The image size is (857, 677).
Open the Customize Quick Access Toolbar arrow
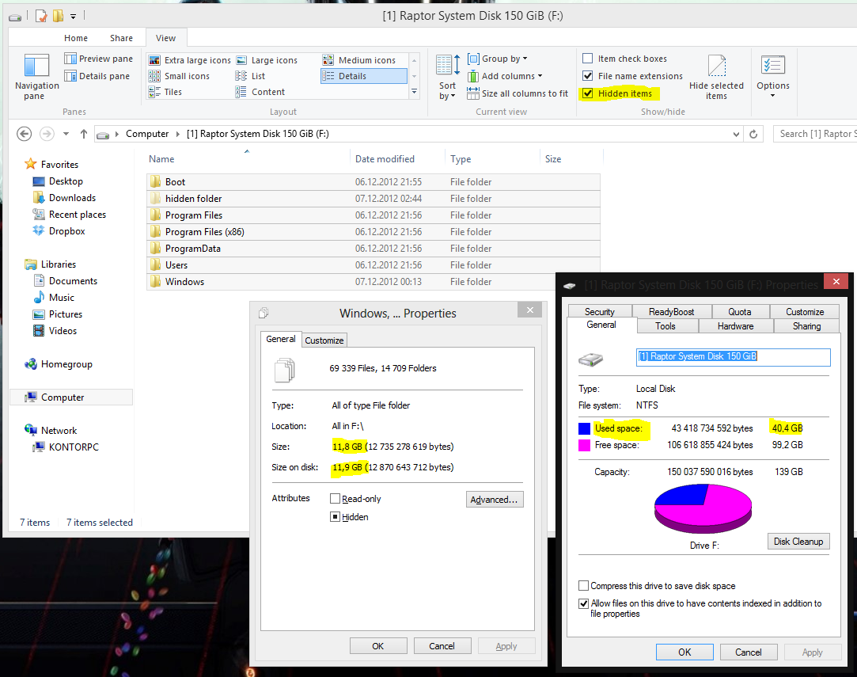pyautogui.click(x=74, y=17)
